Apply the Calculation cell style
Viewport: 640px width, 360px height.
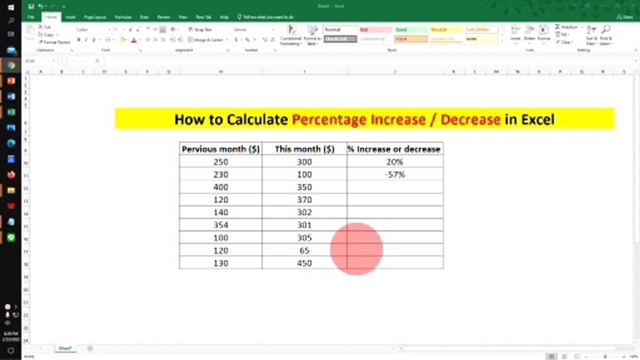[x=481, y=30]
